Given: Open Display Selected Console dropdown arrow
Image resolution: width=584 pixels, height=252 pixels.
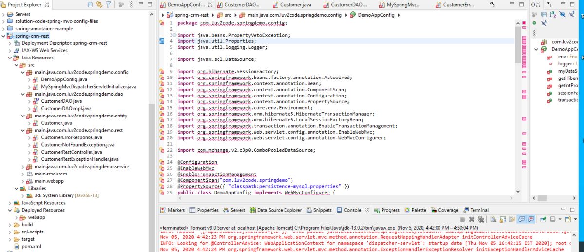Looking at the screenshot, I should 560,219.
